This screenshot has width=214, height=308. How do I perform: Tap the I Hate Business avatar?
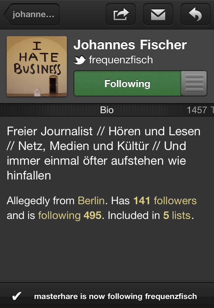pyautogui.click(x=37, y=66)
